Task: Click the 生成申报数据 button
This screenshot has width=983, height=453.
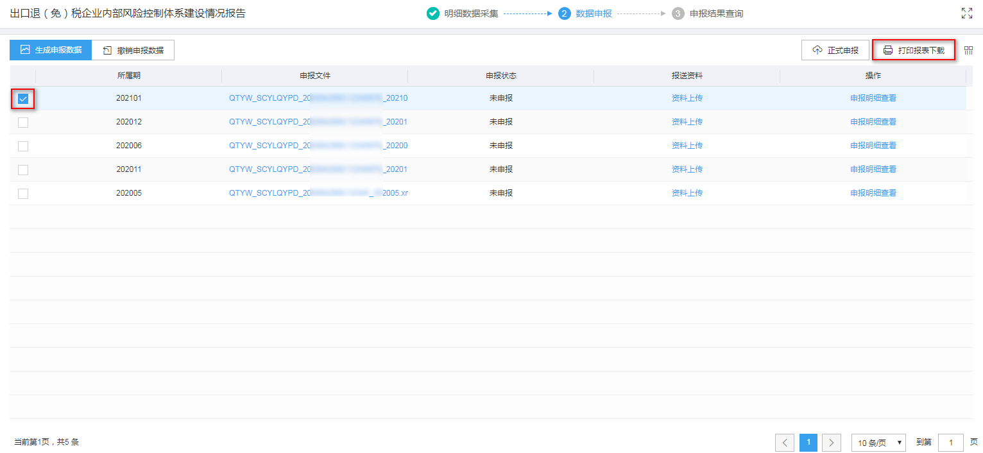Action: point(51,50)
